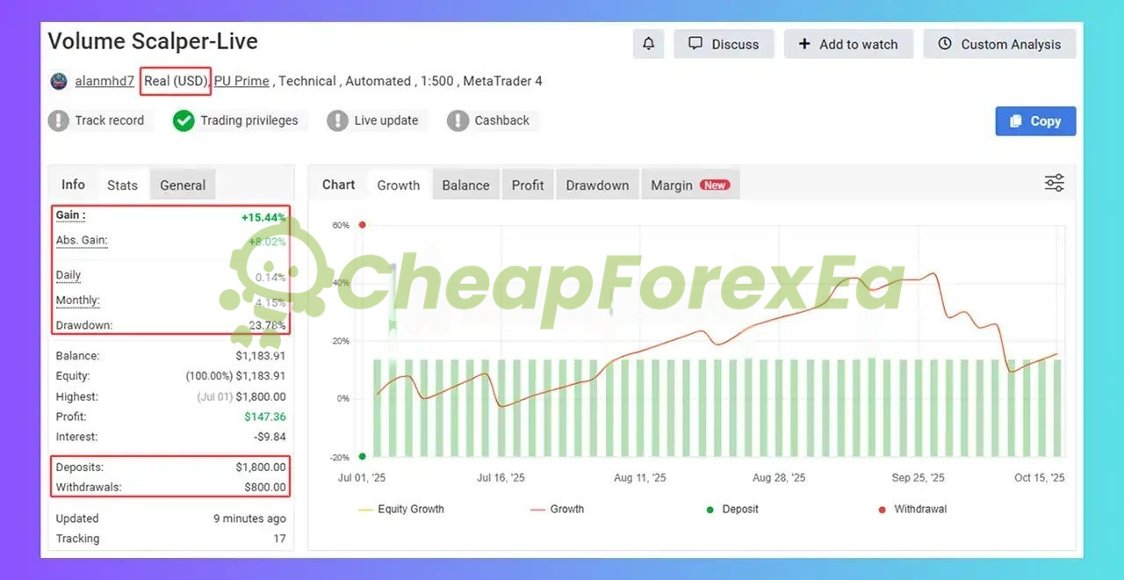Click the Live update status icon
1124x580 pixels.
pyautogui.click(x=337, y=120)
